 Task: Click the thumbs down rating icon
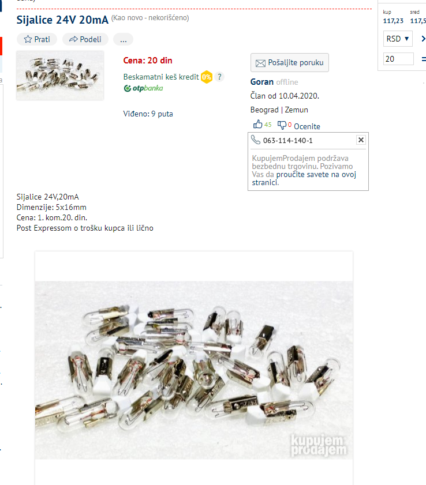(x=282, y=125)
